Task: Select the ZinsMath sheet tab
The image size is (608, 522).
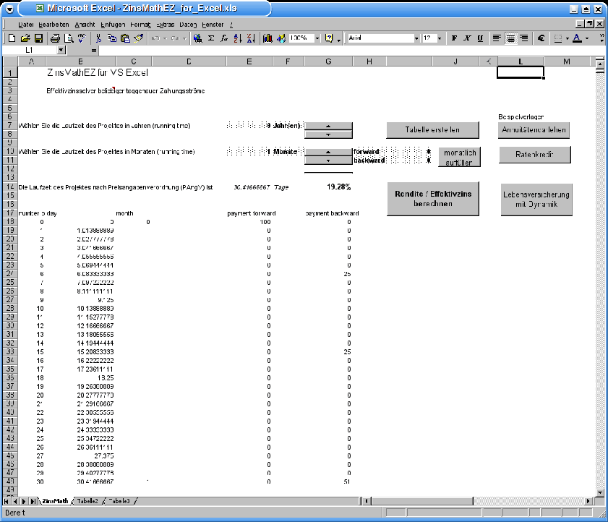Action: 55,501
